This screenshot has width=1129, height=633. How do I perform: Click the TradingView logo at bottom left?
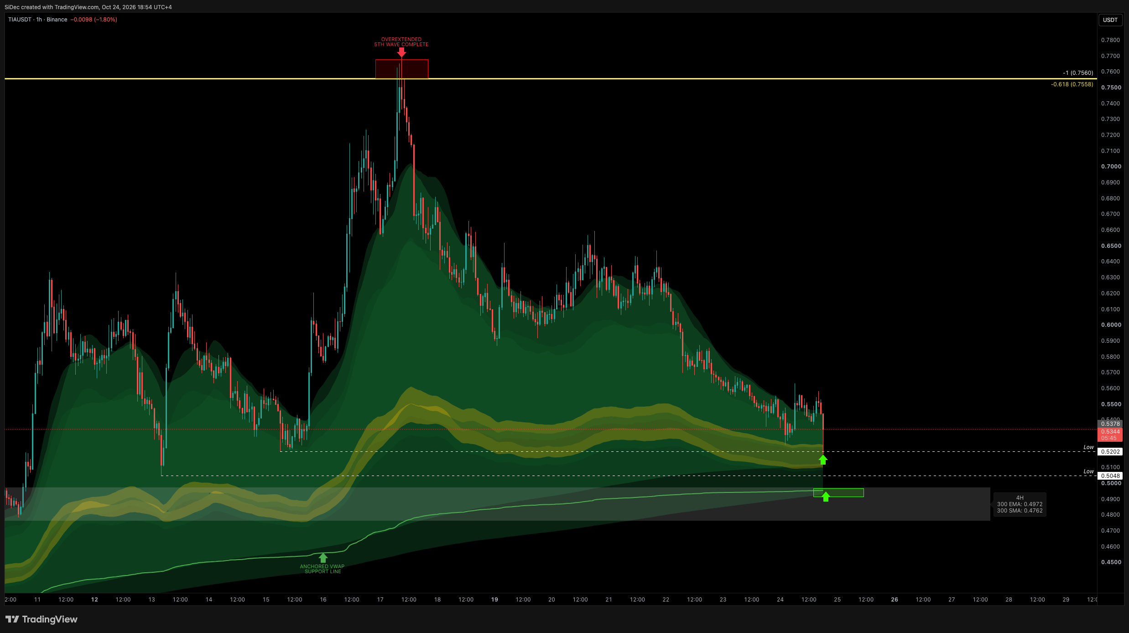[42, 619]
